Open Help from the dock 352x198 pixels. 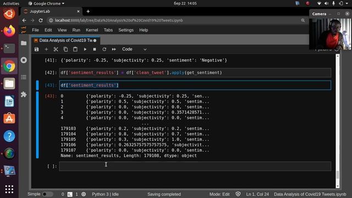tap(9, 136)
